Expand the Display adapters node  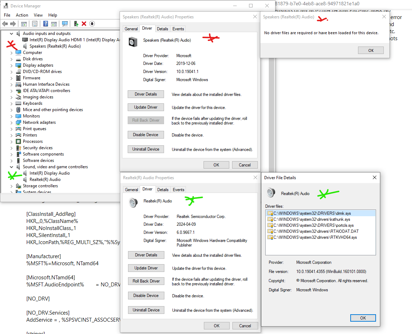(11, 66)
